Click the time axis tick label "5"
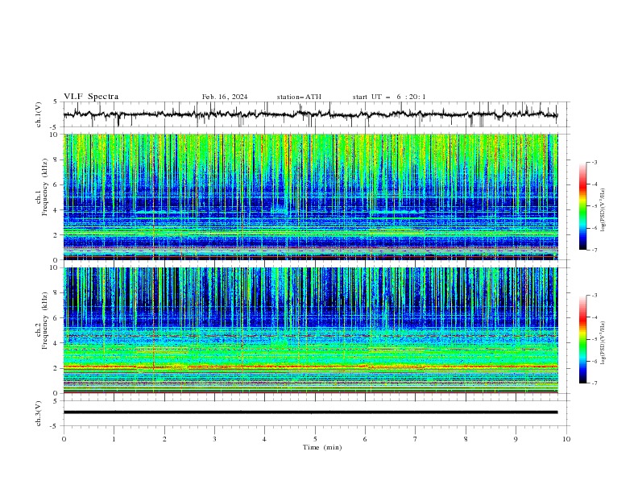This screenshot has width=638, height=493. [x=315, y=439]
